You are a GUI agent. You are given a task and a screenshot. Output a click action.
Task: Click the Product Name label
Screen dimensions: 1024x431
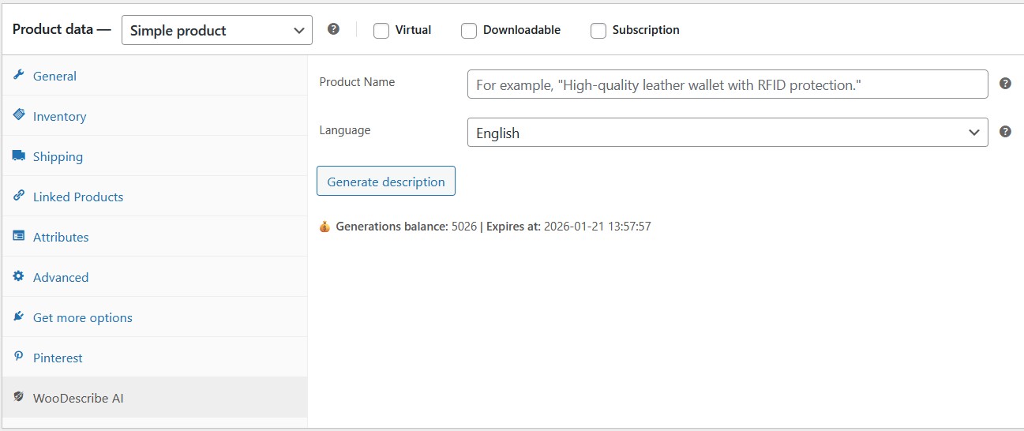(x=357, y=82)
